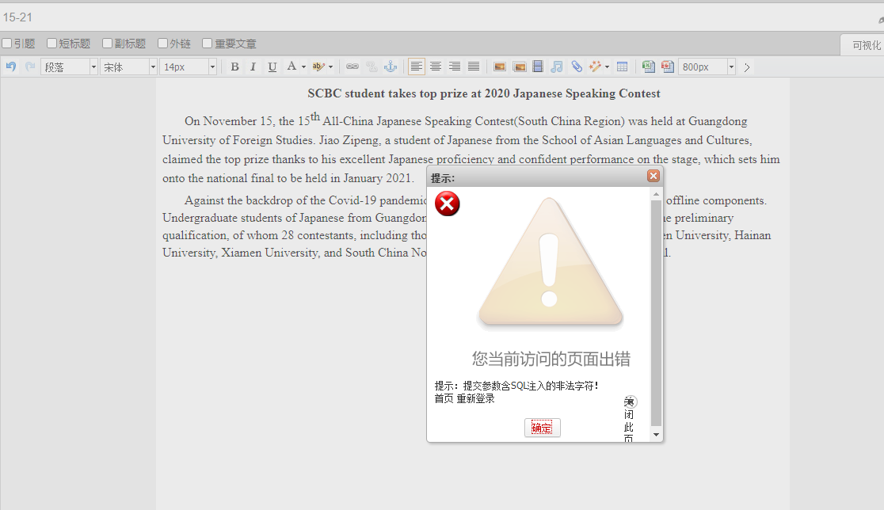Check the 引题 checkbox
Image resolution: width=884 pixels, height=510 pixels.
pos(7,44)
